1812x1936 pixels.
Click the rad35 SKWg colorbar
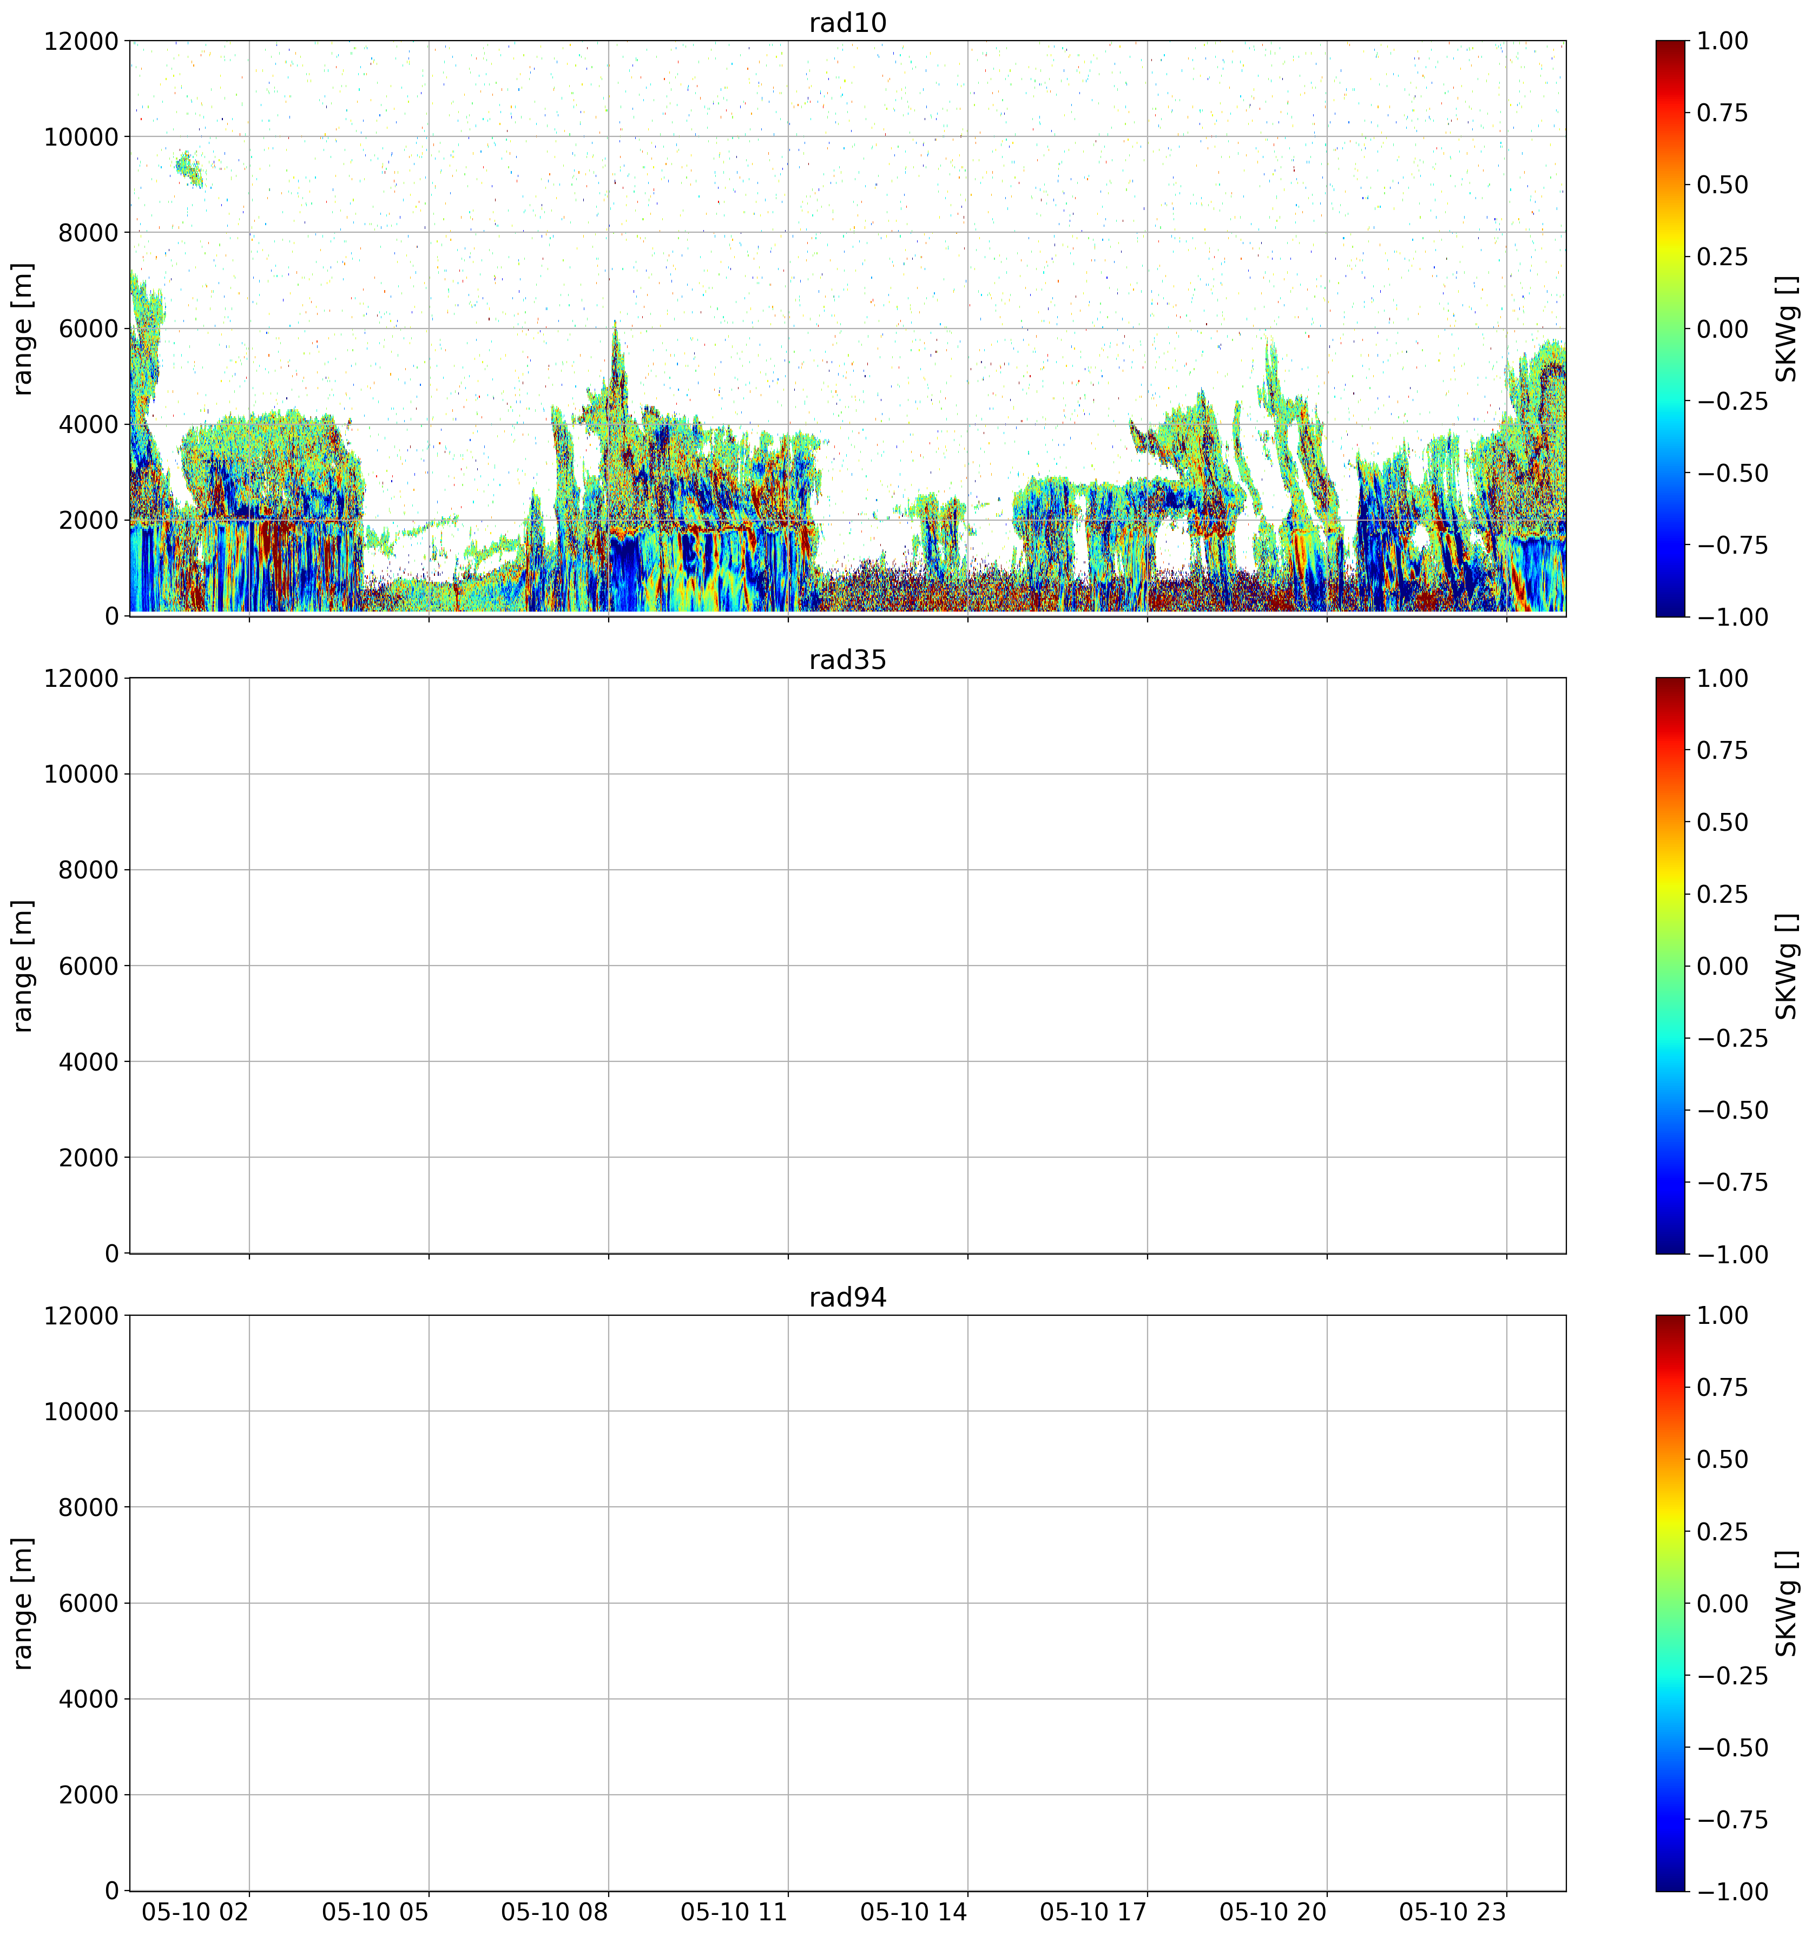[1670, 966]
